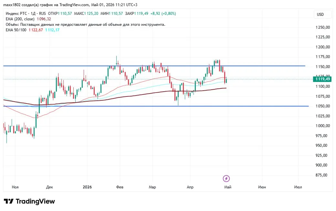Screen dimensions: 336x211
Task: Click the ЗАКР closing price value
Action: 141,14
